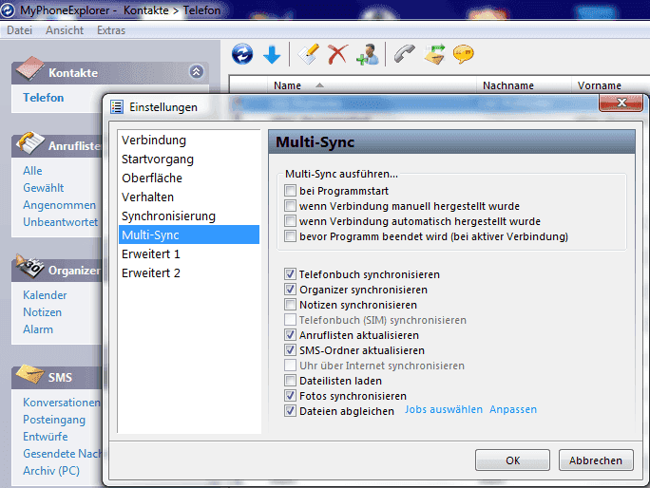Click the edit contact pencil icon

coord(309,54)
